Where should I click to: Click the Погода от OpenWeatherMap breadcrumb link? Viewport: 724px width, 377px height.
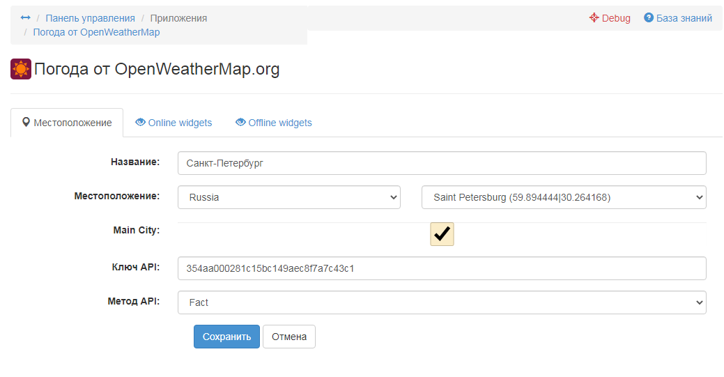pos(96,32)
